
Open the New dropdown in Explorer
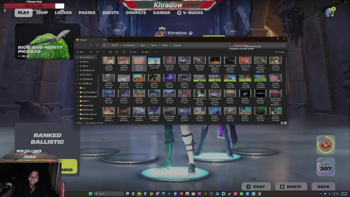[80, 52]
